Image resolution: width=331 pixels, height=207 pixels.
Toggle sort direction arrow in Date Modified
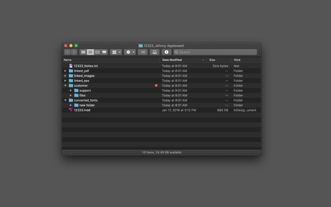pyautogui.click(x=203, y=60)
